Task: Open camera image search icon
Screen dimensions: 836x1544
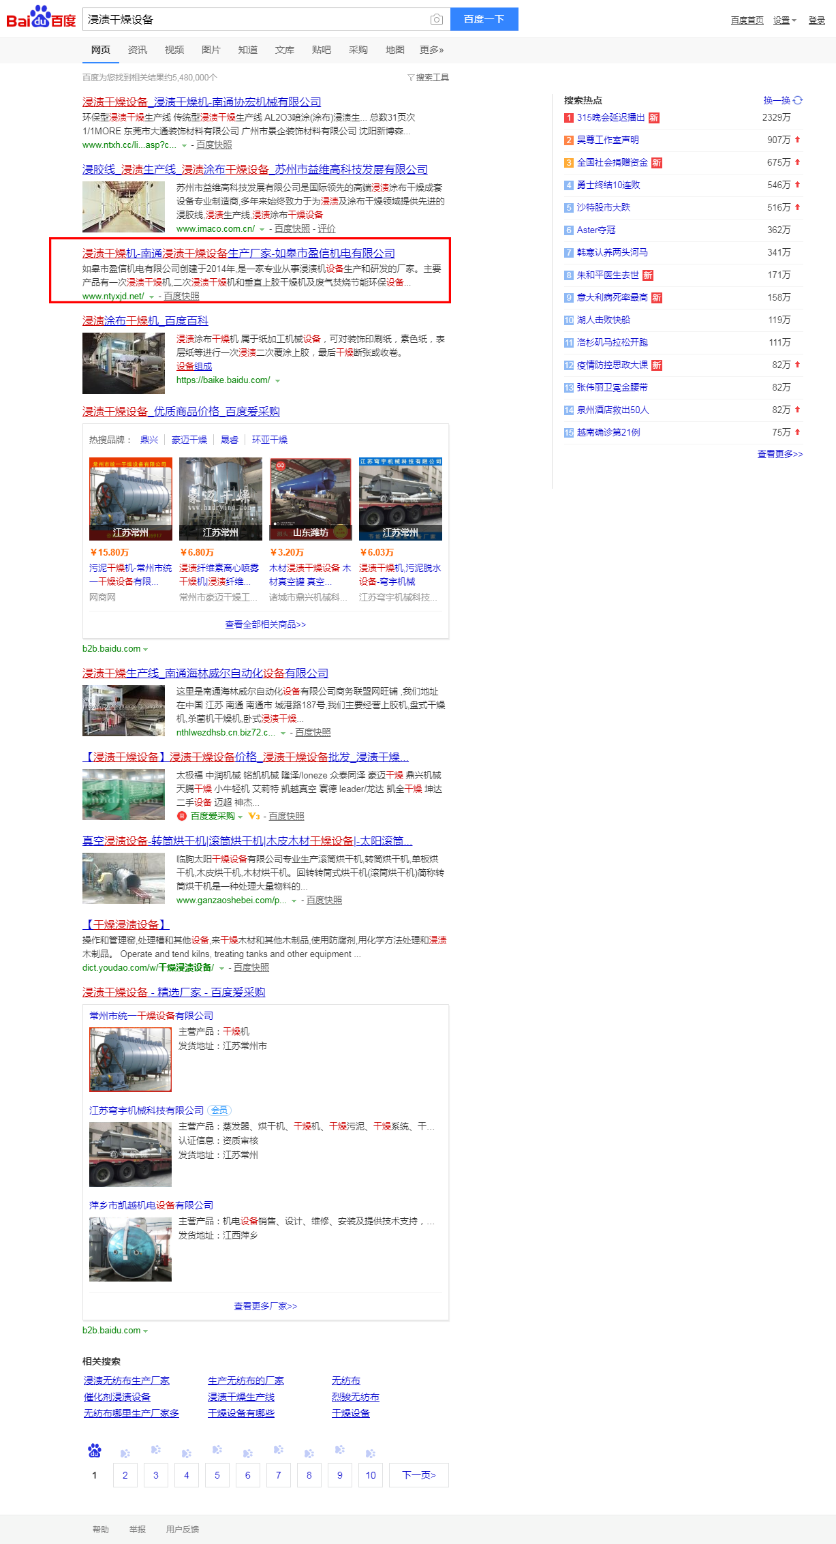Action: click(x=437, y=19)
